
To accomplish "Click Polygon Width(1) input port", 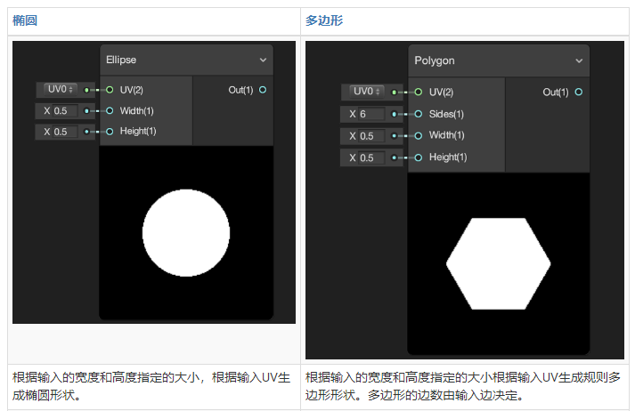I will pos(419,136).
